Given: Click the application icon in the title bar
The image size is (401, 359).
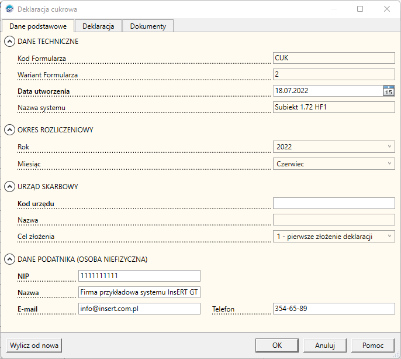Looking at the screenshot, I should pyautogui.click(x=9, y=9).
